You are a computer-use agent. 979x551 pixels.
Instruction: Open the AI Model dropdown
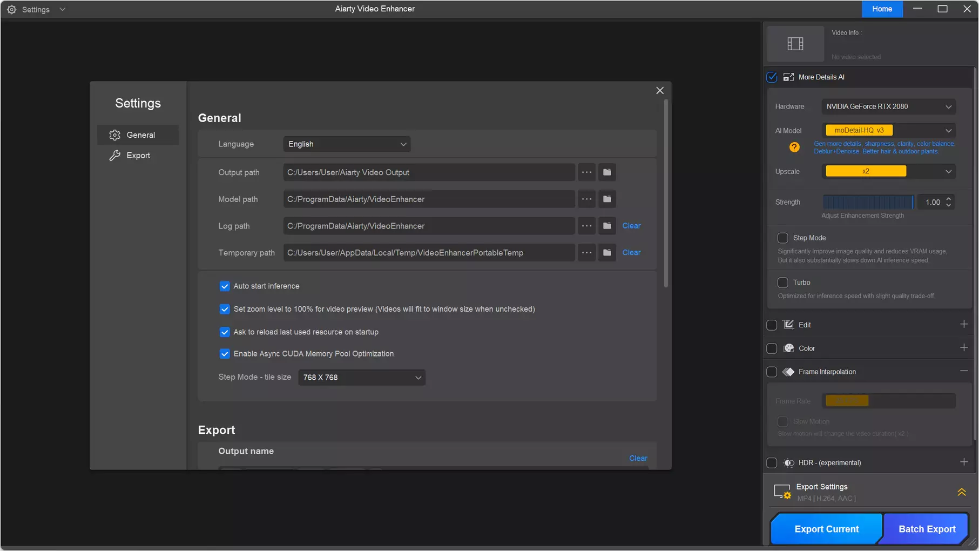click(888, 131)
